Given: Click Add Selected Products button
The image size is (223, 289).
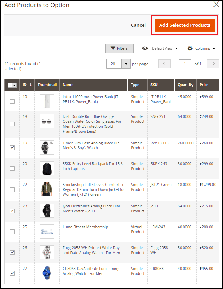Looking at the screenshot, I should click(x=185, y=25).
